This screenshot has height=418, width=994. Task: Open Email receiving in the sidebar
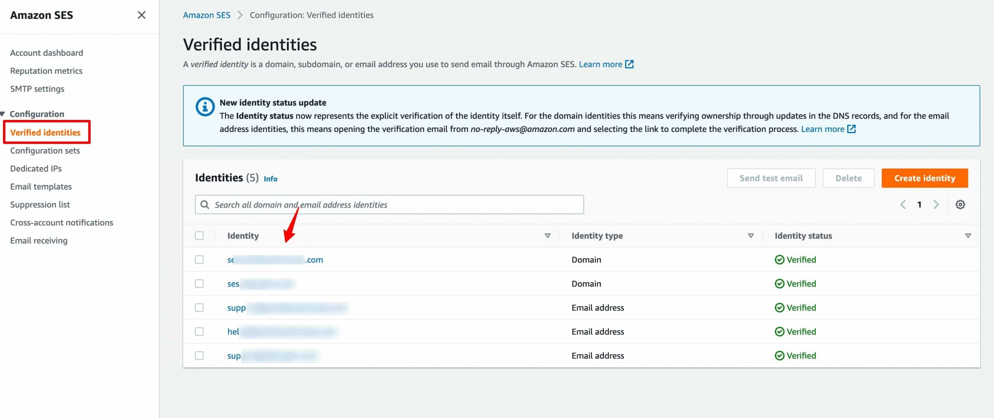point(39,241)
